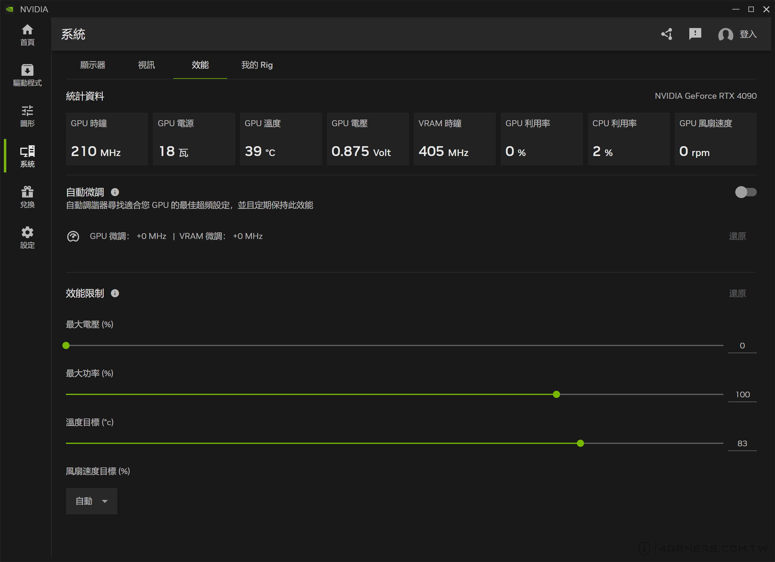Viewport: 775px width, 562px height.
Task: Click the 統計資料 heading
Action: click(x=85, y=96)
